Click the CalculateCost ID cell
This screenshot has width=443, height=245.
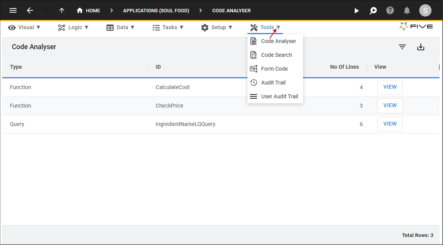173,88
